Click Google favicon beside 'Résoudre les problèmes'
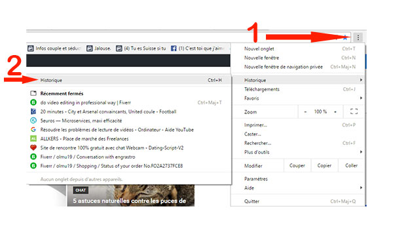This screenshot has height=236, width=393. 33,130
